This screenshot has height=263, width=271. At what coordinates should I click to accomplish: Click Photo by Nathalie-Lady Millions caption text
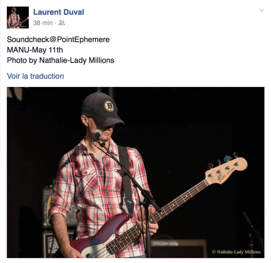click(x=60, y=60)
